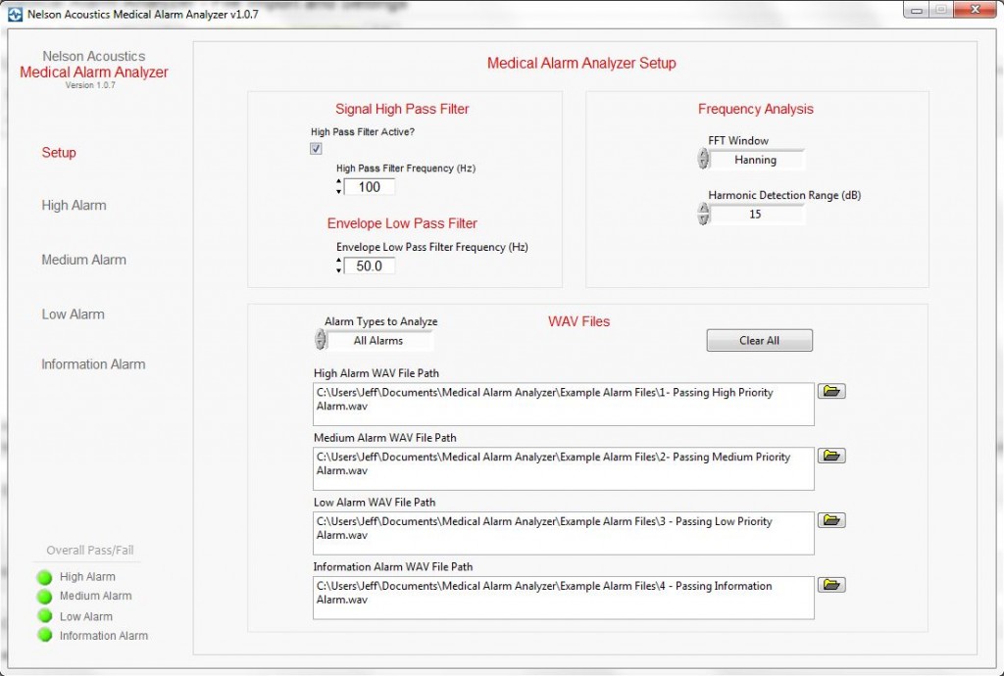Click the Information Alarm status indicator
This screenshot has width=1004, height=676.
pos(44,635)
